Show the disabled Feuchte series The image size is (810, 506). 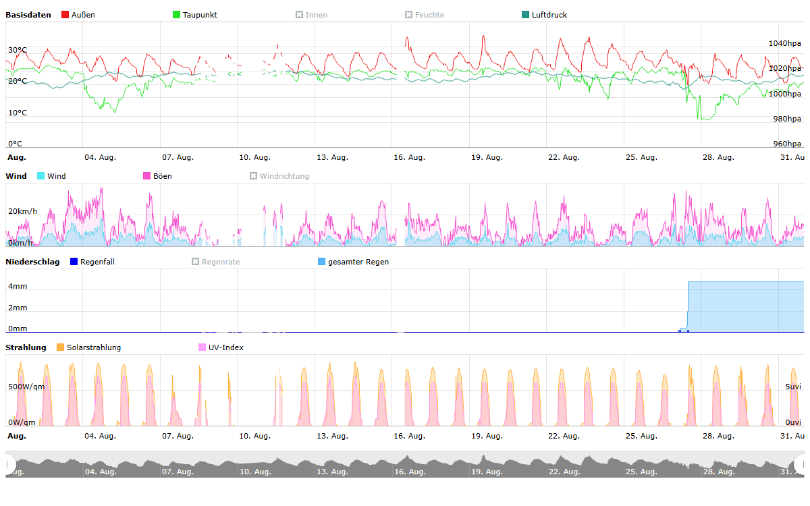point(408,15)
